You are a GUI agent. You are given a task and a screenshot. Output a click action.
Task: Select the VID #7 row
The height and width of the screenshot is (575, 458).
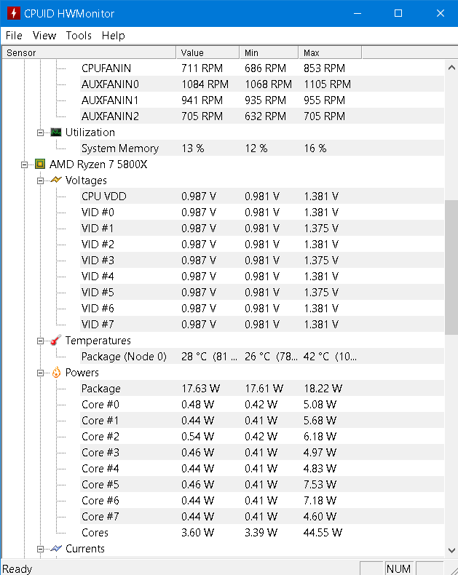[x=262, y=324]
